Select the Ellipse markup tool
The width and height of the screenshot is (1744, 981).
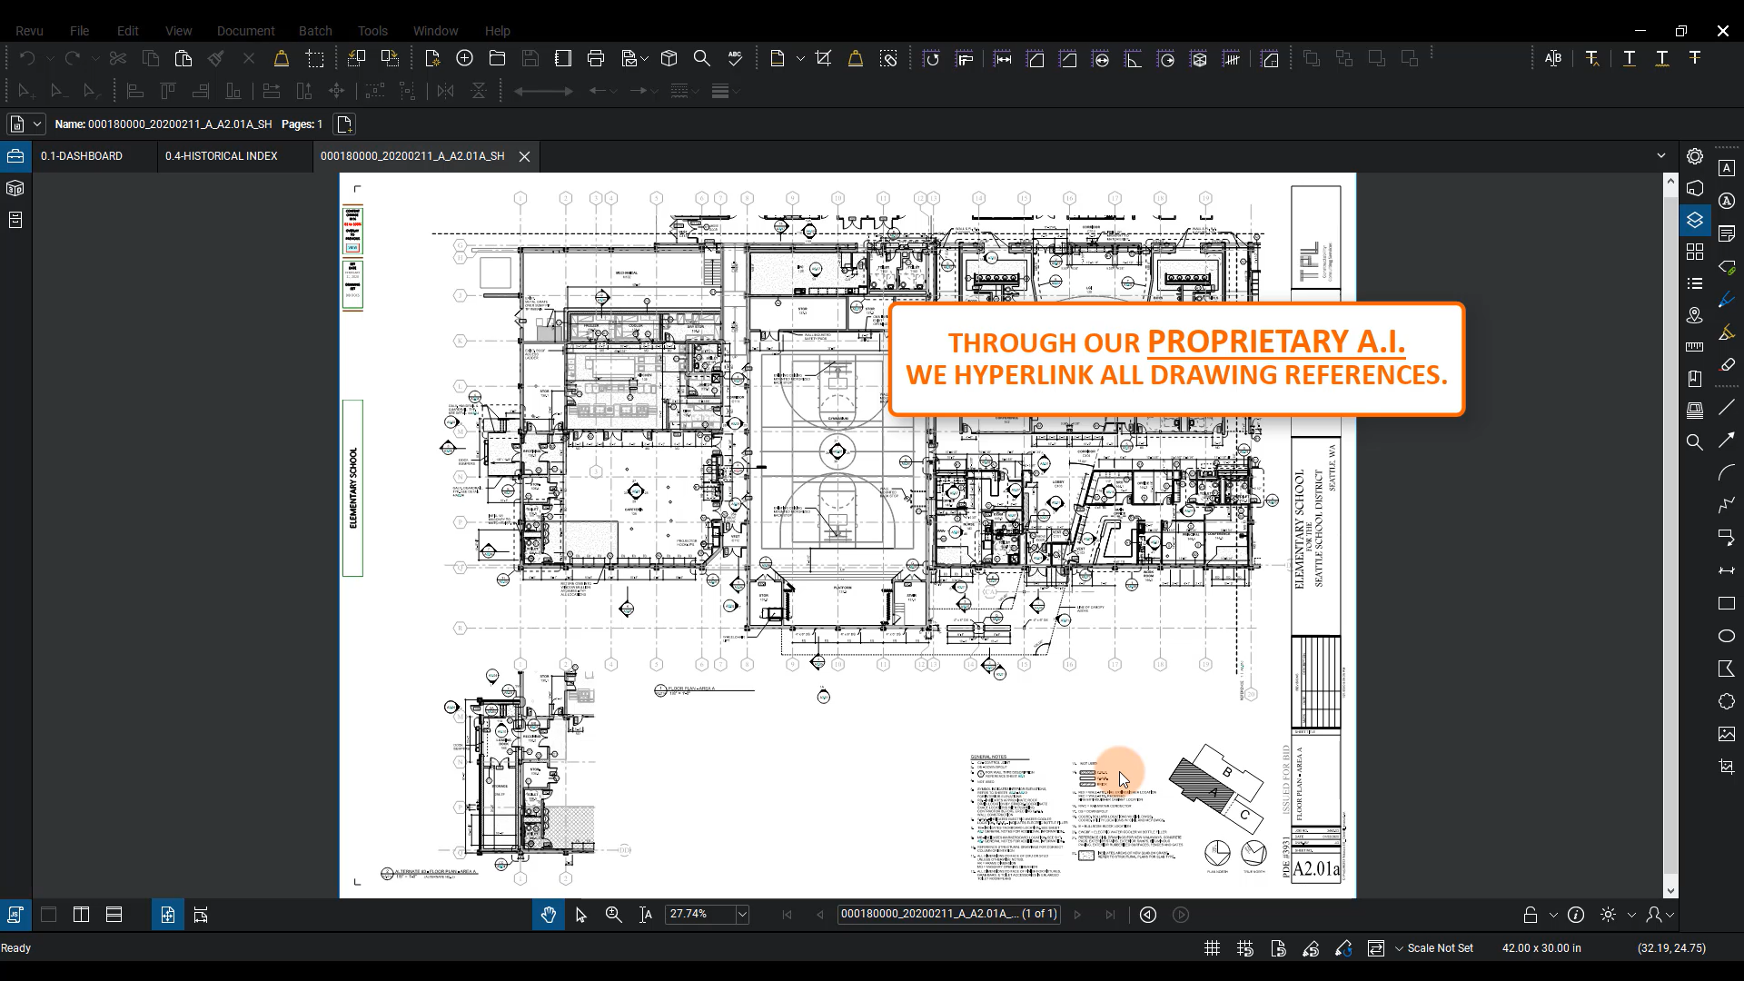(x=1726, y=636)
